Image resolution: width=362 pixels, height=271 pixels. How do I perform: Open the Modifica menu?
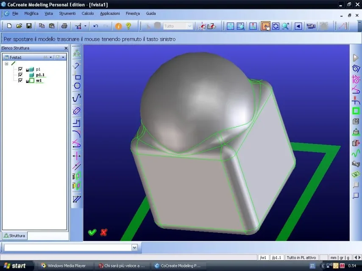tap(31, 14)
